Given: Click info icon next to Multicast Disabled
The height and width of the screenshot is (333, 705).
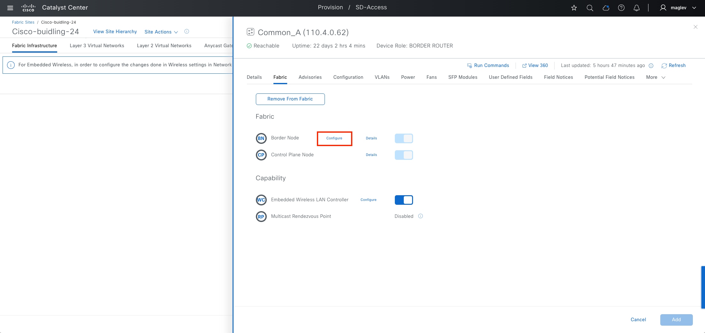Looking at the screenshot, I should coord(421,216).
